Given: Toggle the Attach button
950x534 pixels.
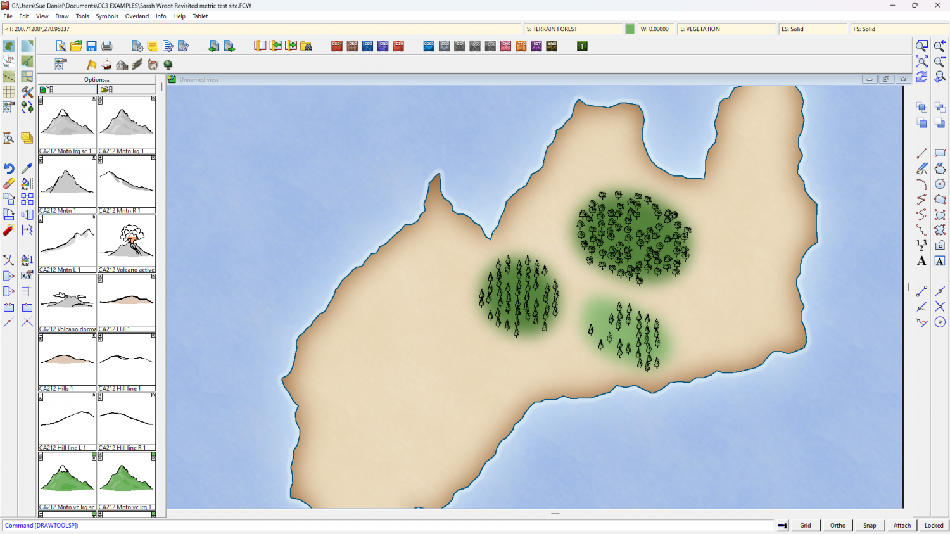Looking at the screenshot, I should tap(902, 525).
